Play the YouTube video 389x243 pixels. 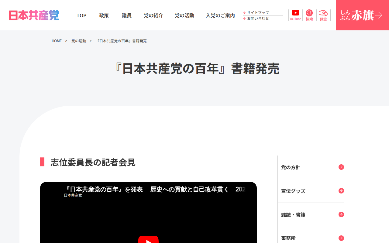[148, 240]
